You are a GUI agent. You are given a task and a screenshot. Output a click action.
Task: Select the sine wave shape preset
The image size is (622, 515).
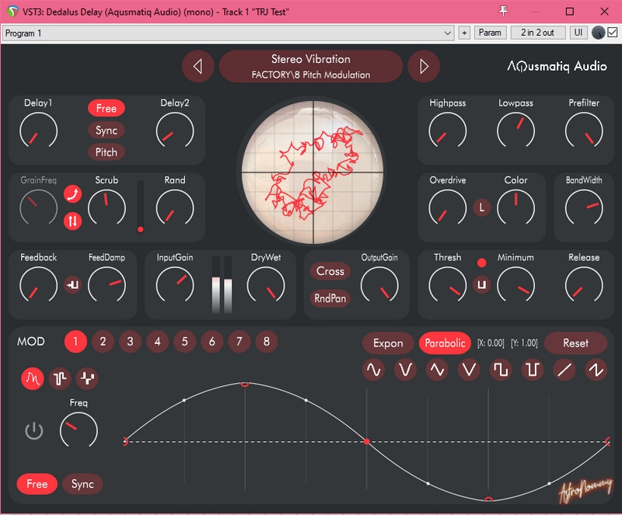tap(373, 371)
